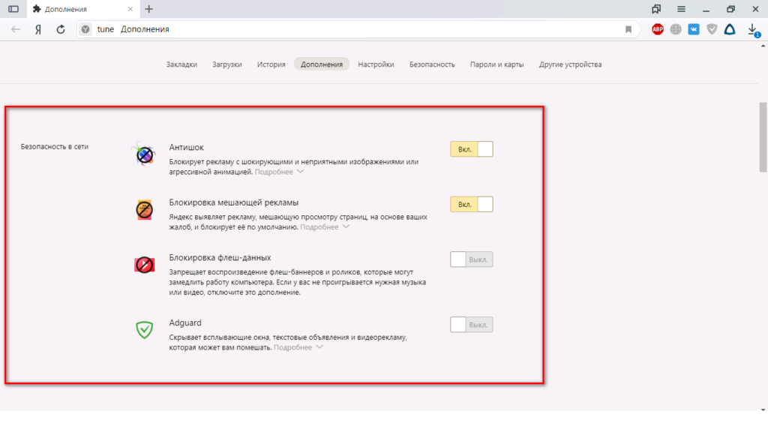The image size is (768, 432).
Task: Click the puzzle icon on Дополнения tab
Action: coord(37,9)
